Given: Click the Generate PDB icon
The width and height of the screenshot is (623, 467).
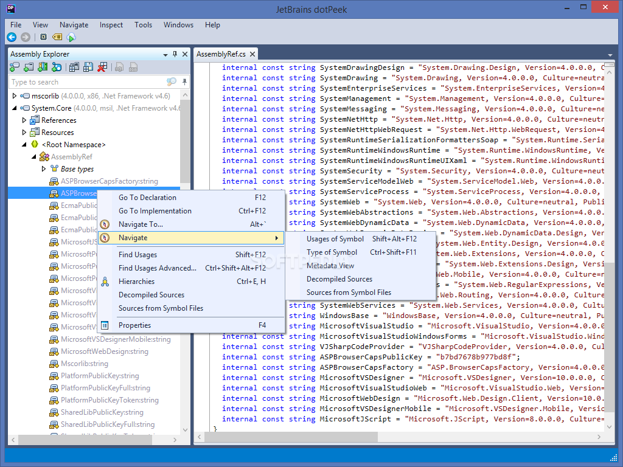Looking at the screenshot, I should coord(133,67).
